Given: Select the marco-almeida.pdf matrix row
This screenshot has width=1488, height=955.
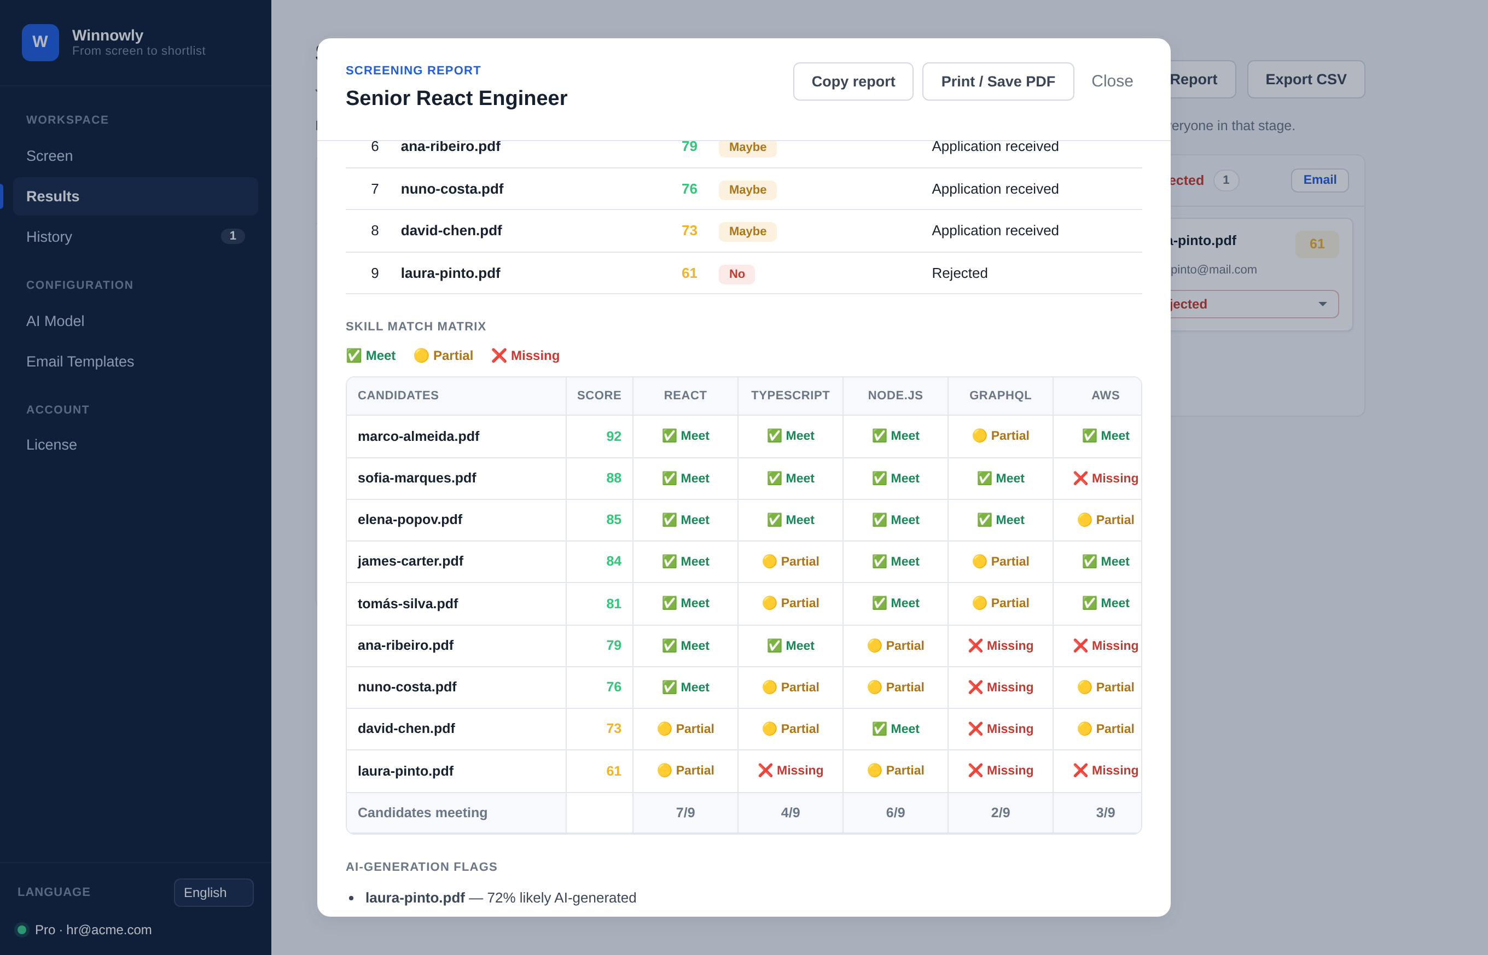Looking at the screenshot, I should 743,436.
